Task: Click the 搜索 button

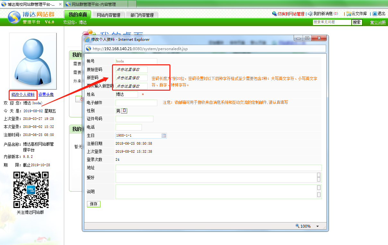Action: coord(357,22)
